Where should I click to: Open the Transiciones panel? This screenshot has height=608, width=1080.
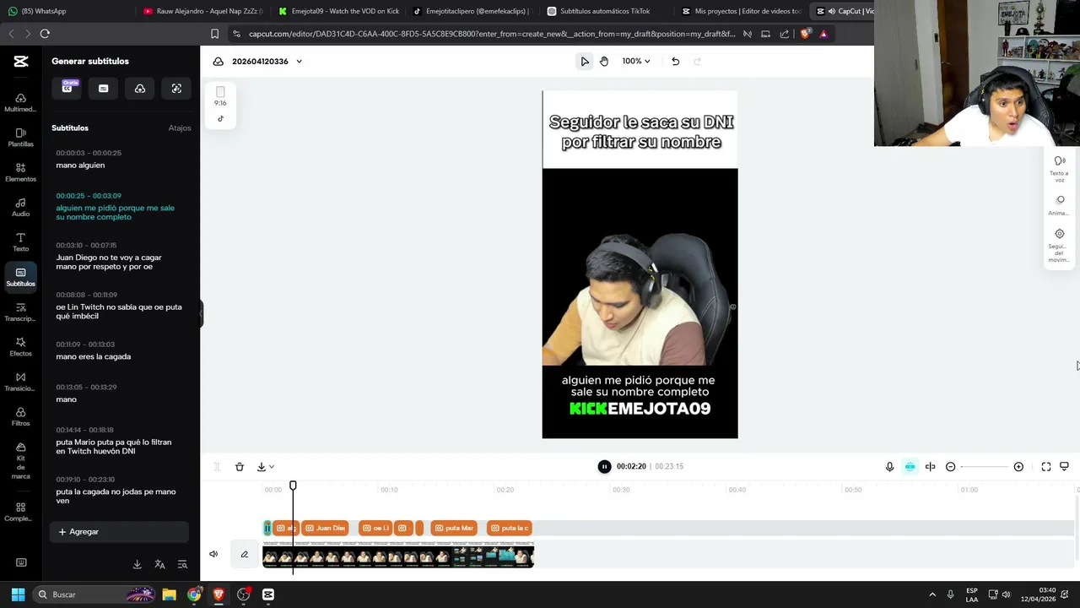[20, 382]
